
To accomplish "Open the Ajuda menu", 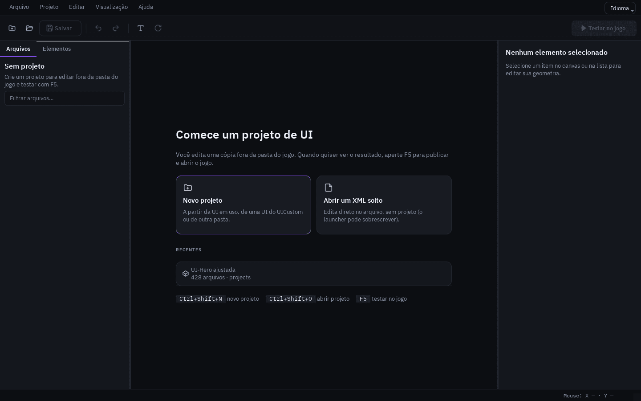I will coord(146,7).
